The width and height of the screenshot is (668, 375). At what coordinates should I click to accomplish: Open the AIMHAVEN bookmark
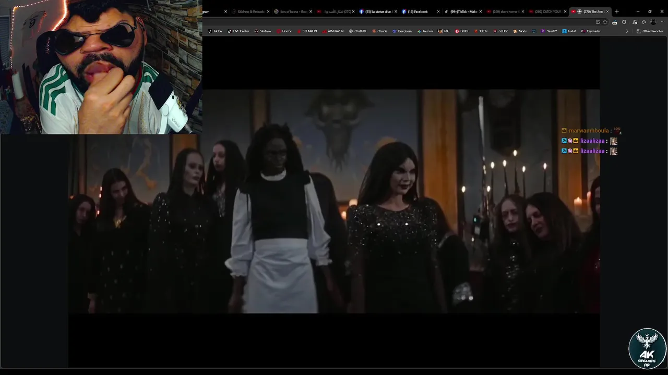click(x=333, y=31)
